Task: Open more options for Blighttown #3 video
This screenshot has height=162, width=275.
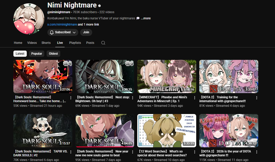Action: click(133, 98)
